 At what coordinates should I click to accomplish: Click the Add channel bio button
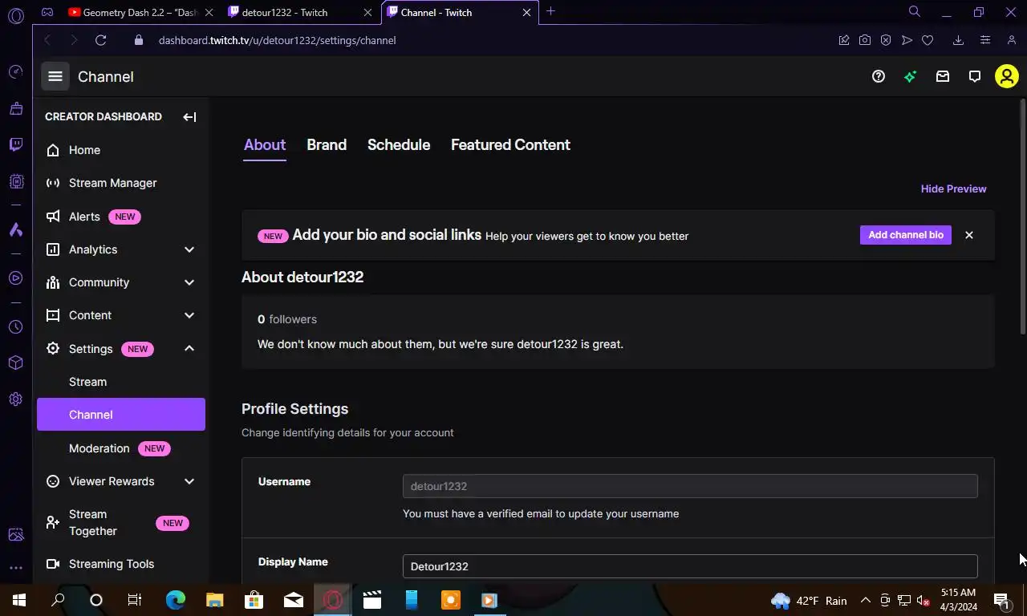[906, 235]
